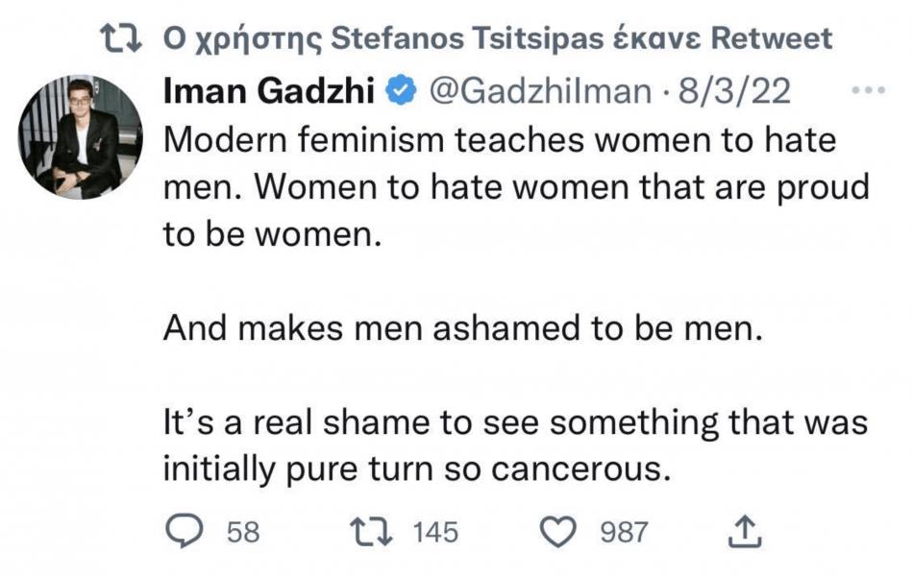The image size is (913, 576).
Task: Click the 8/3/22 tweet date
Action: click(x=733, y=92)
